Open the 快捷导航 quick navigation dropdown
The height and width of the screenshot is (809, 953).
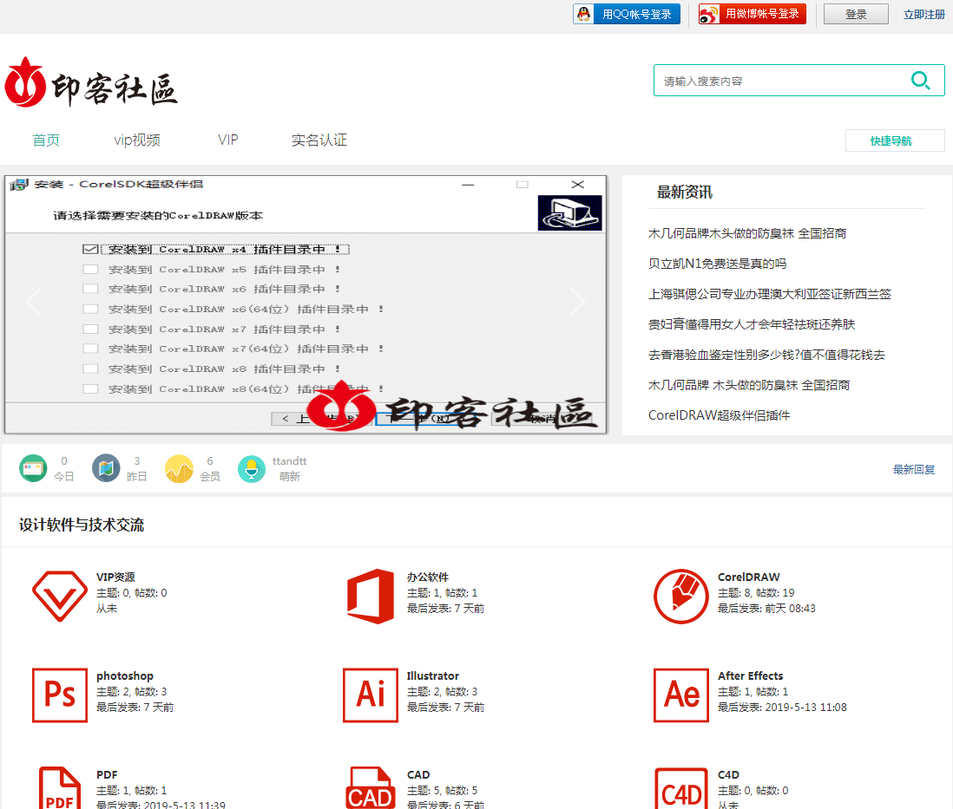(x=894, y=140)
